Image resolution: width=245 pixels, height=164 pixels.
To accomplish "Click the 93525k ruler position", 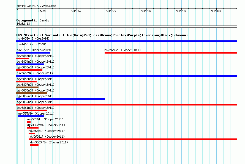I will pyautogui.click(x=42, y=11).
